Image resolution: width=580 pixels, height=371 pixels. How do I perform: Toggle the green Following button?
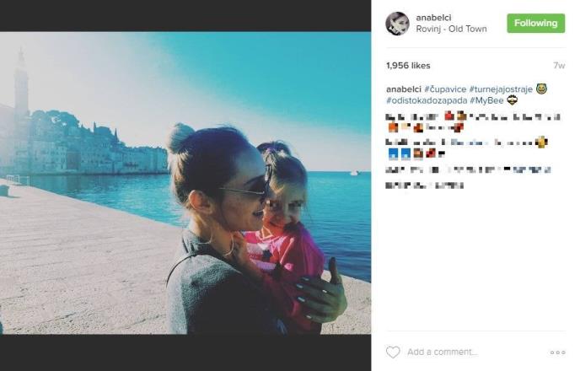click(535, 24)
